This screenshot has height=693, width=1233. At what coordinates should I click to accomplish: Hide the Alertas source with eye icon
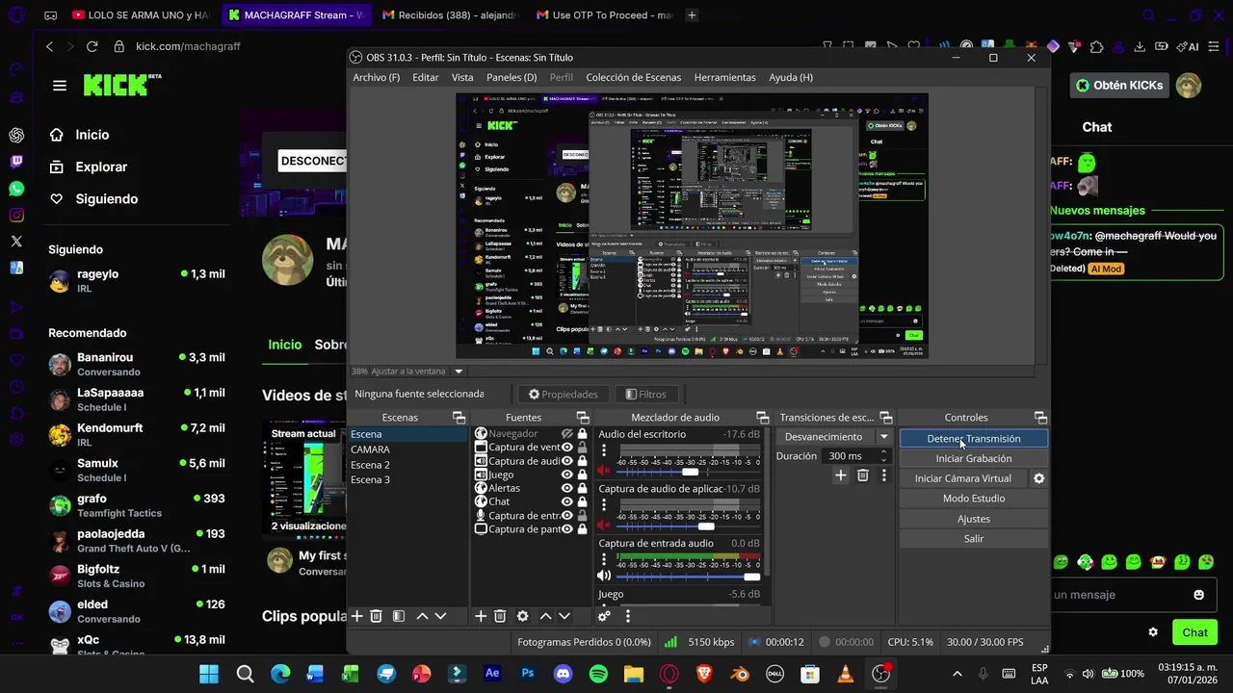(567, 488)
